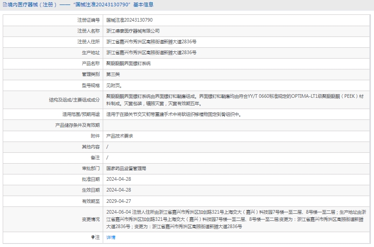Click the 产品技术要求 attachment entry
Screen dimensions: 374x247
coord(119,136)
